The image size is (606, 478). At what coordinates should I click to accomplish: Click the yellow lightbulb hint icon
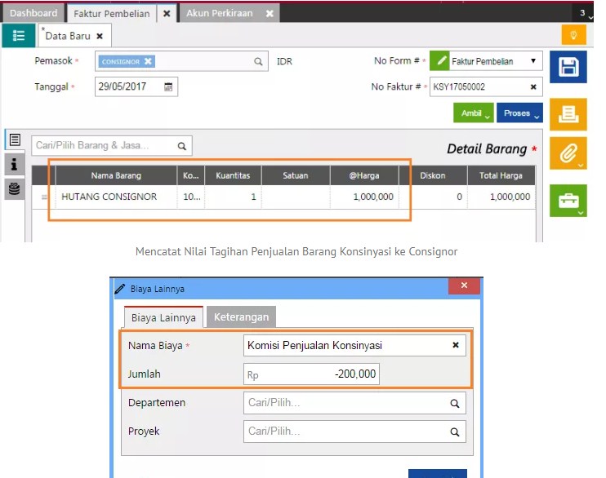[573, 35]
